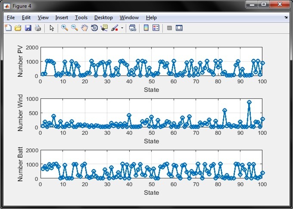Activate the Data Cursor tool
The width and height of the screenshot is (293, 209).
tap(104, 28)
